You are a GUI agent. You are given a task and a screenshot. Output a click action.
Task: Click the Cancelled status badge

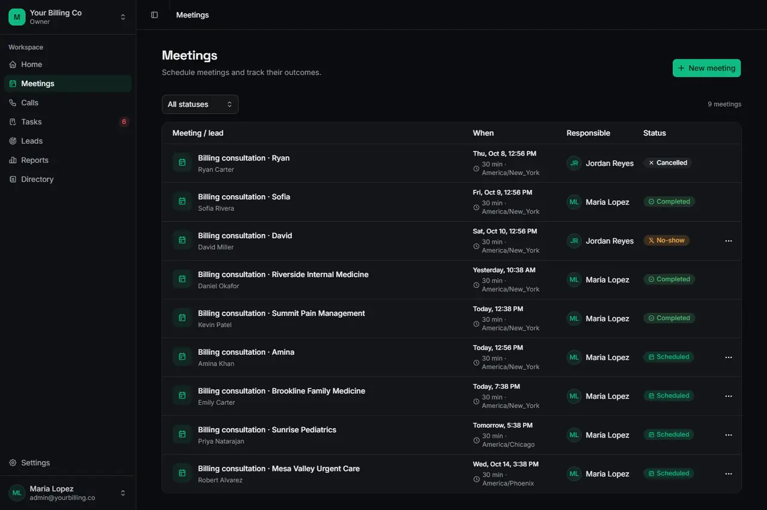point(668,163)
